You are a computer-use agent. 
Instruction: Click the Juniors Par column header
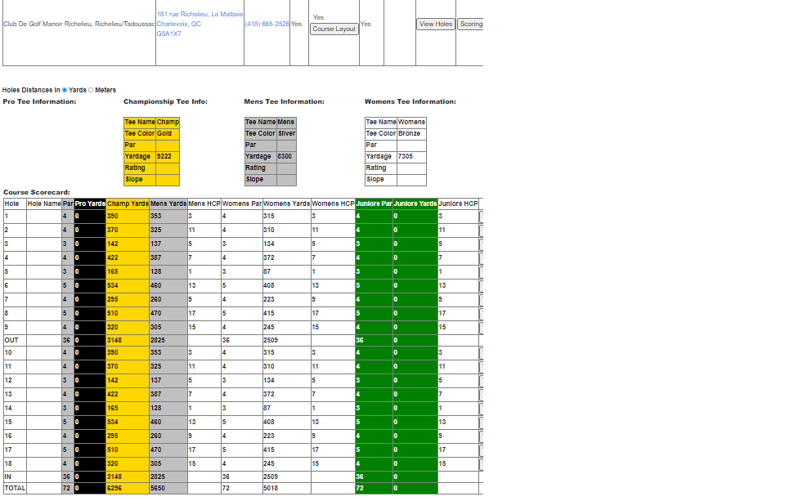(374, 204)
